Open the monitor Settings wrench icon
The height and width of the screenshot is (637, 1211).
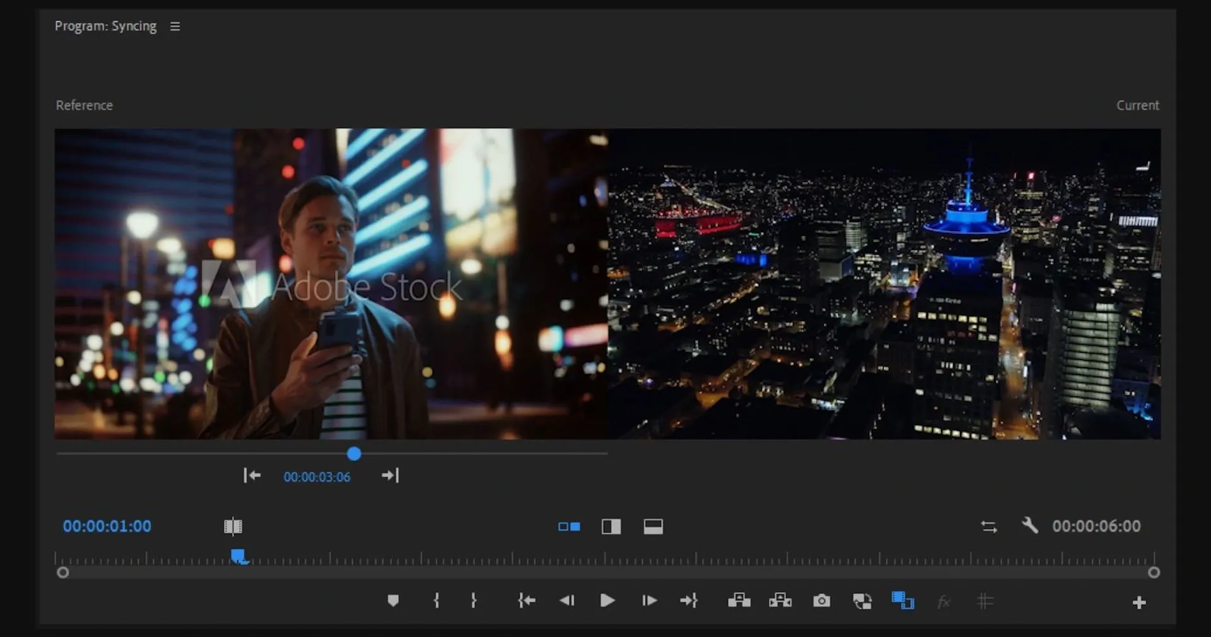click(x=1029, y=525)
